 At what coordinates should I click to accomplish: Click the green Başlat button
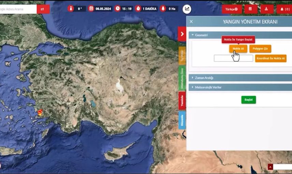(249, 100)
